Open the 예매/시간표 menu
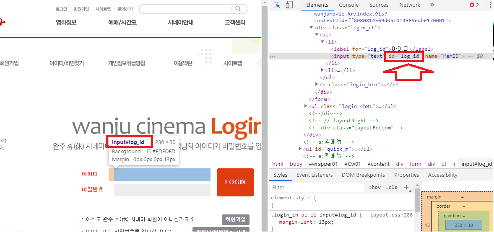Screen dimensions: 494x232 coord(122,22)
